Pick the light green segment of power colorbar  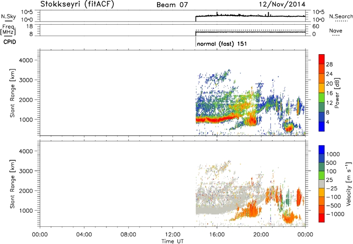coord(322,98)
